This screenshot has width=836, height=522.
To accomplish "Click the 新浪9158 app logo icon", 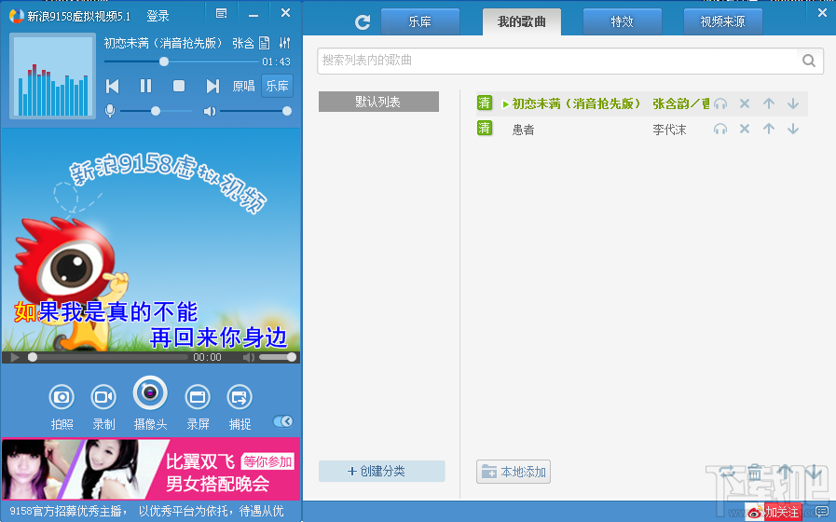I will (x=16, y=16).
